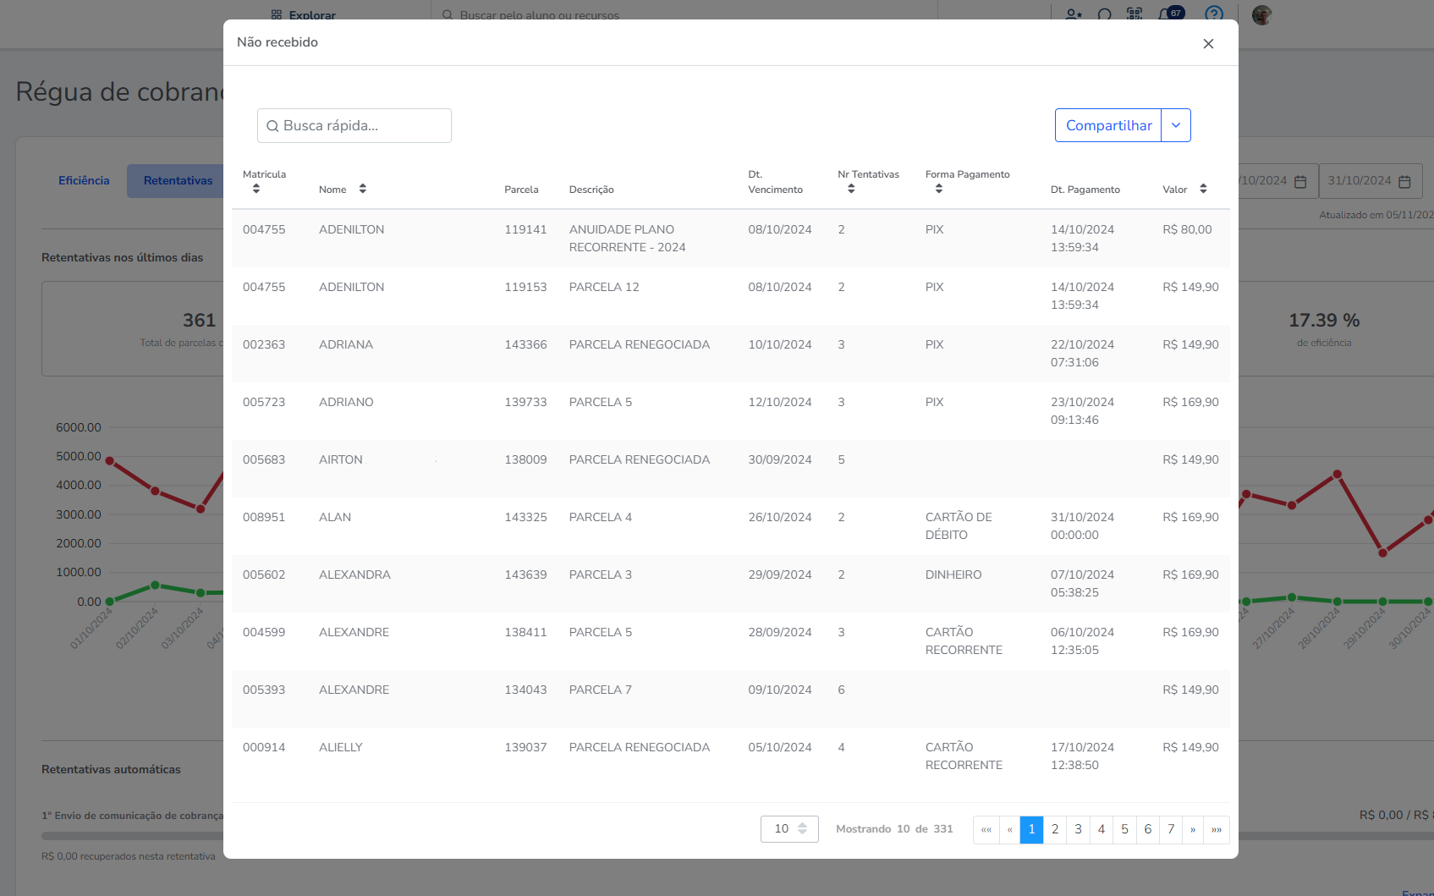This screenshot has height=896, width=1434.
Task: Open the 31/10/2024 end date picker
Action: pos(1370,181)
